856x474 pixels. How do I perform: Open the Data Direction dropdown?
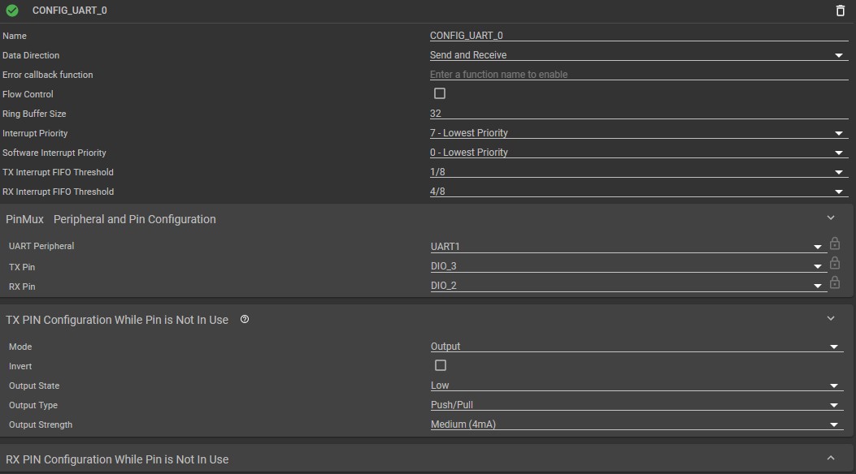tap(638, 55)
